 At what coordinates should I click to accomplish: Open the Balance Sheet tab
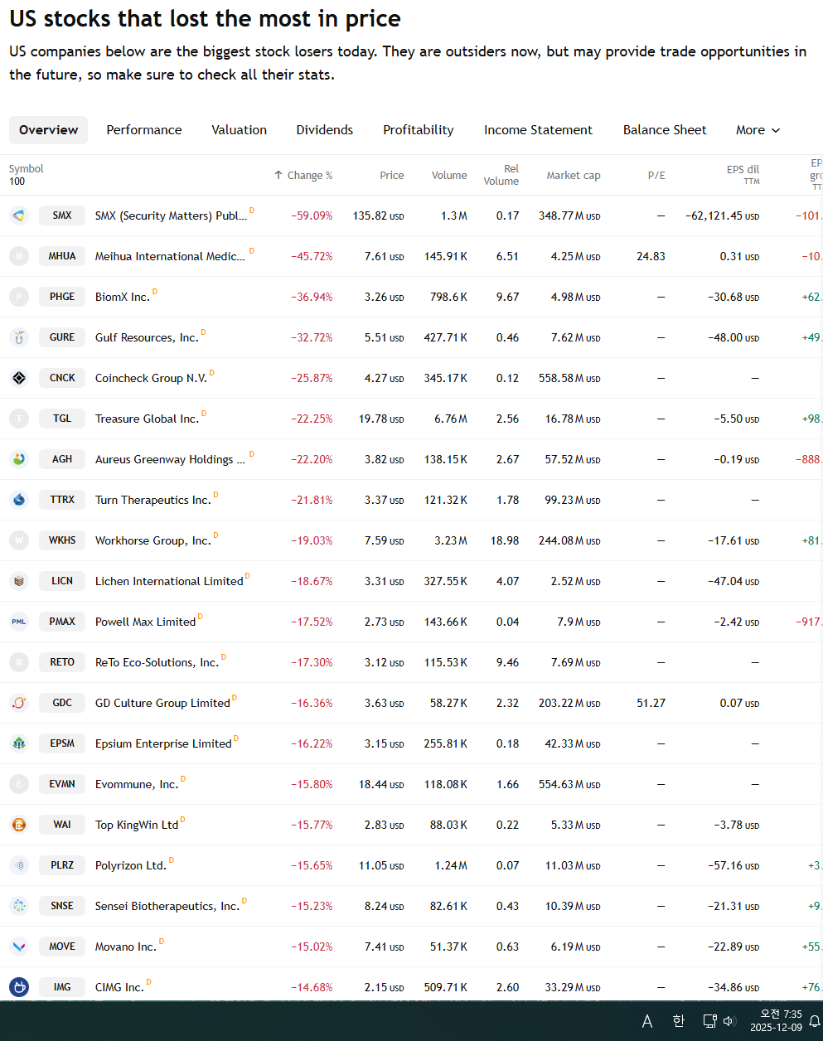point(665,130)
